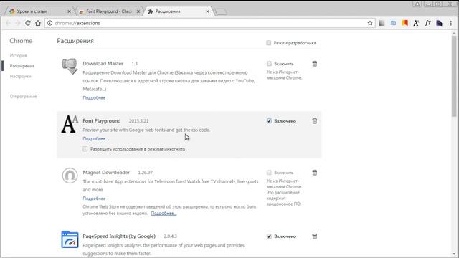Screen dimensions: 459x258
Task: Click the scrollbar down arrow
Action: tap(454, 254)
